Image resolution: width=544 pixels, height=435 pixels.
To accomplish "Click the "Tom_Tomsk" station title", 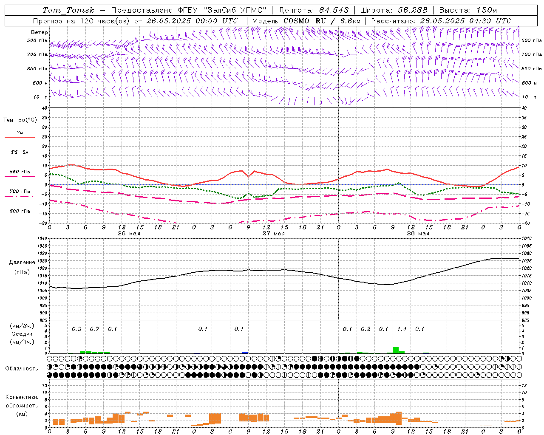I will (68, 10).
